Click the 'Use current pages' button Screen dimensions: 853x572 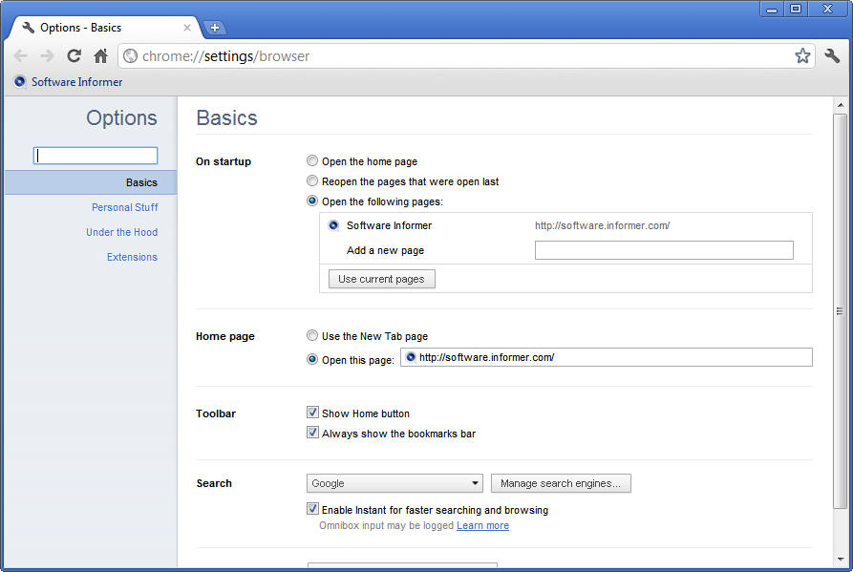[x=381, y=279]
